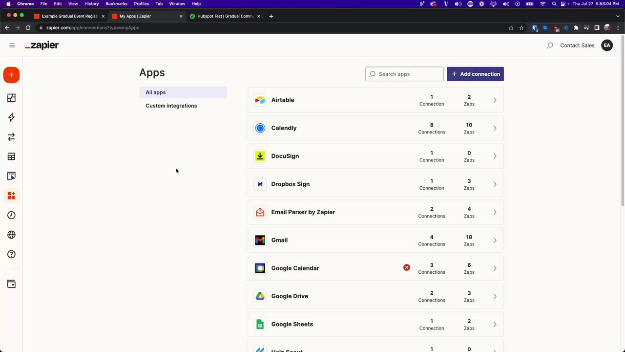Open Tables via the grid sidebar icon

pyautogui.click(x=11, y=156)
